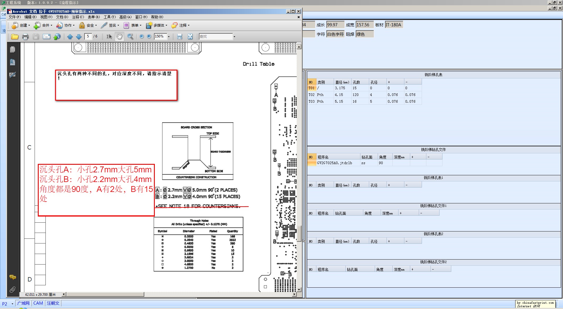Click into the 查找 search field
The height and width of the screenshot is (309, 563).
pos(216,37)
